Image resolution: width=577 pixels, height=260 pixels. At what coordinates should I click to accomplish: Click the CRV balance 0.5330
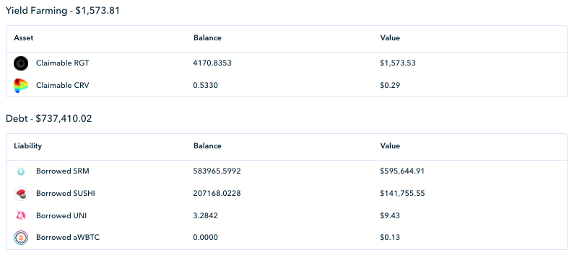tap(205, 85)
